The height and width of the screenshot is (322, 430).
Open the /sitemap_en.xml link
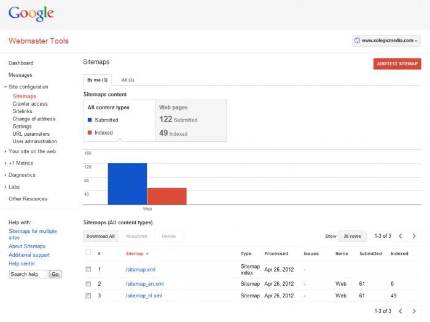click(144, 284)
